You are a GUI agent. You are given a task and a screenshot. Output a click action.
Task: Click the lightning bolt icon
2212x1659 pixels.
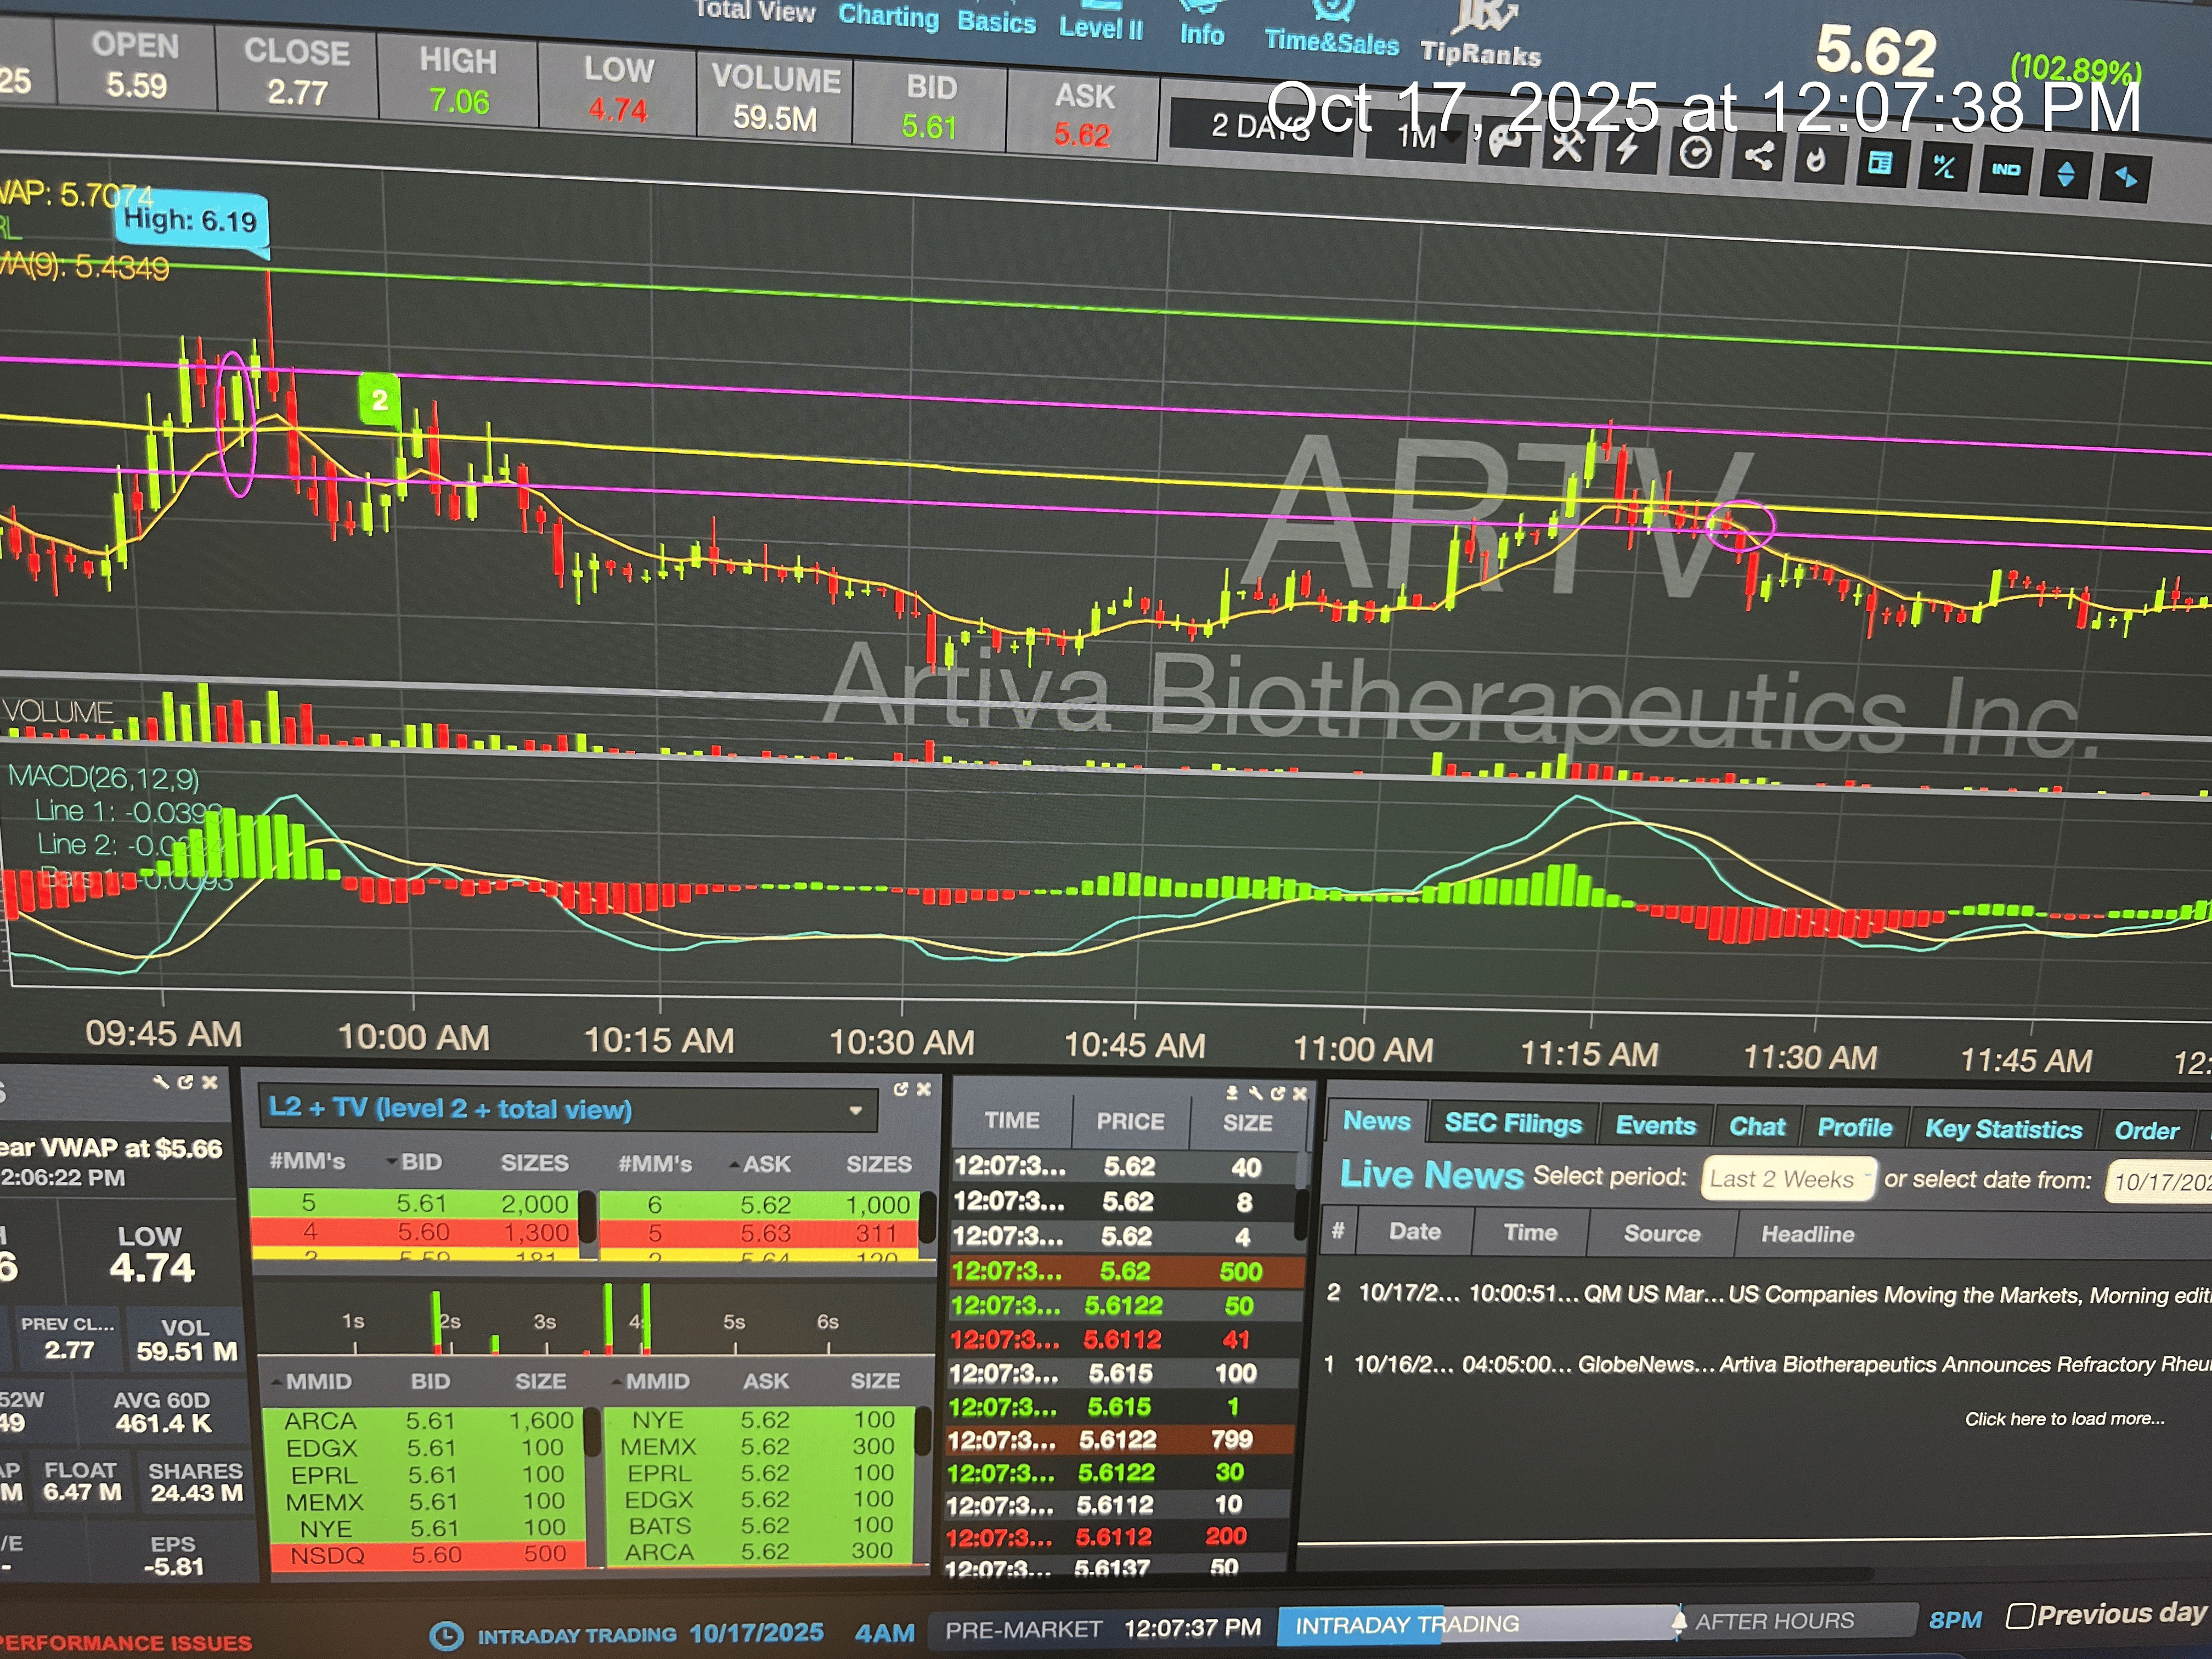tap(1629, 150)
